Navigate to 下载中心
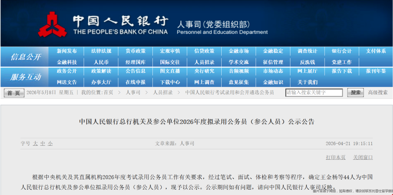 170,82
